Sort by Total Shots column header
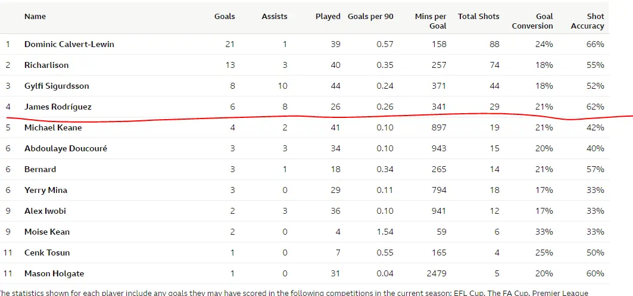 tap(478, 17)
